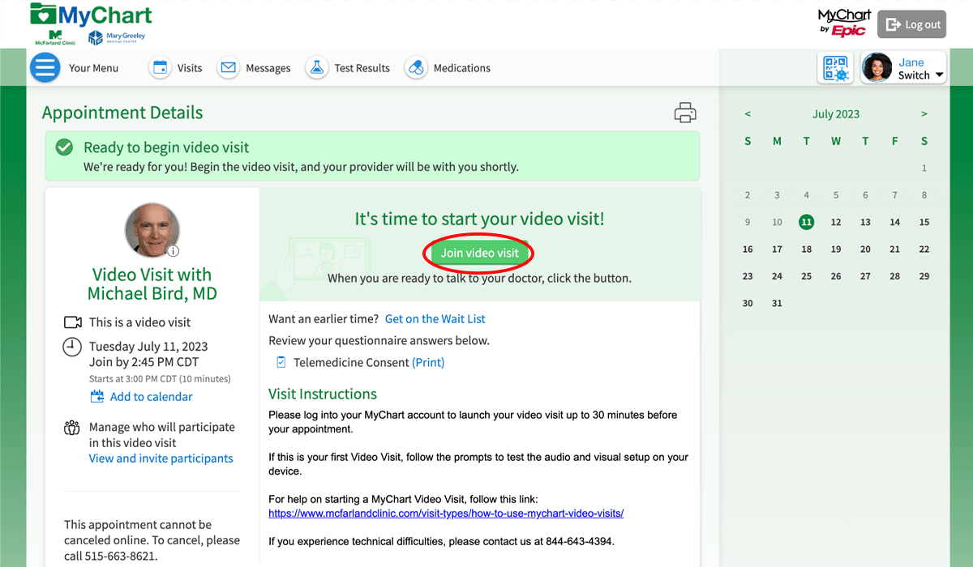
Task: Click the Join video visit button
Action: pos(479,254)
